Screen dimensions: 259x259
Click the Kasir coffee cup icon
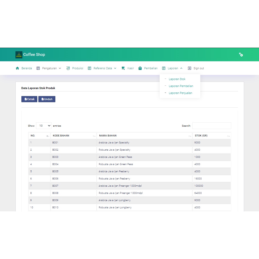point(123,68)
